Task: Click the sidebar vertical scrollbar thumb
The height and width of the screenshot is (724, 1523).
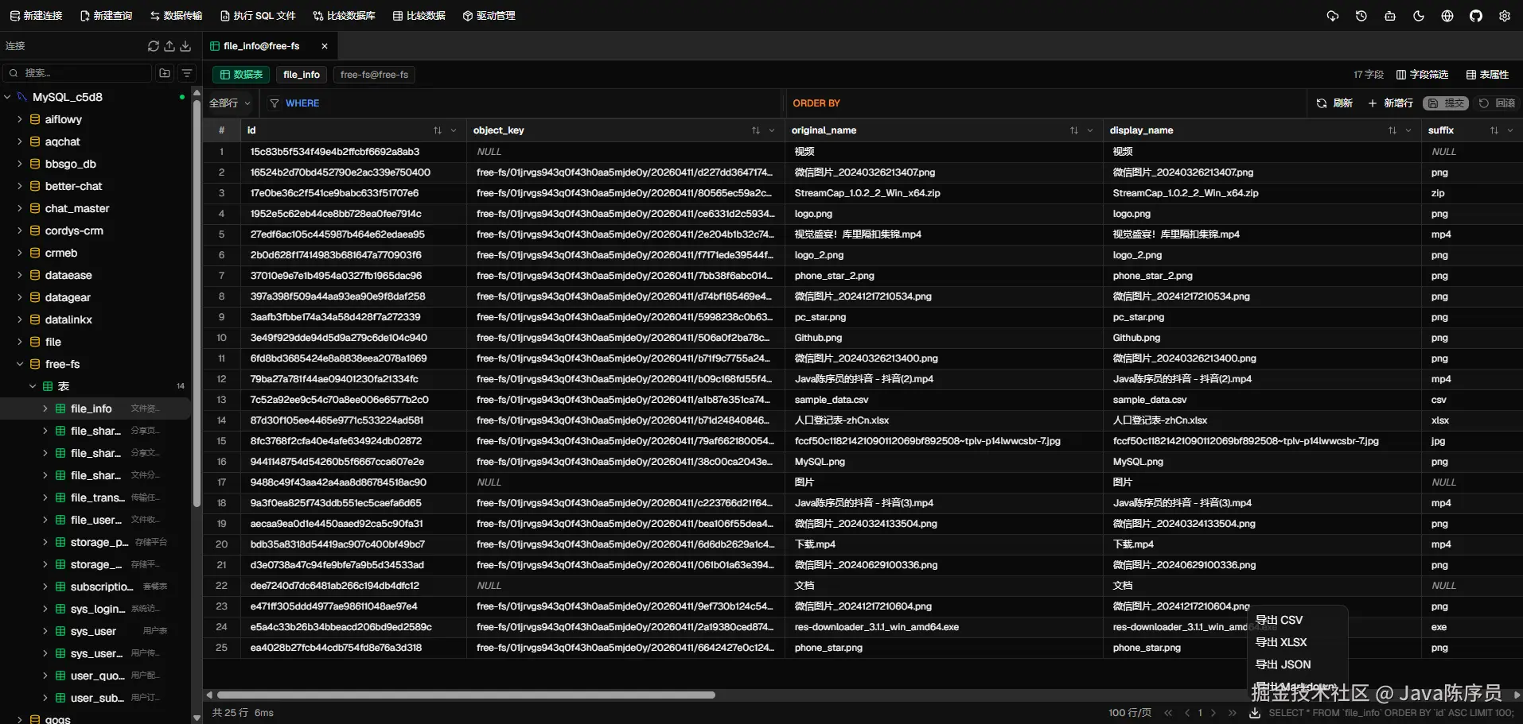Action: coord(197,302)
